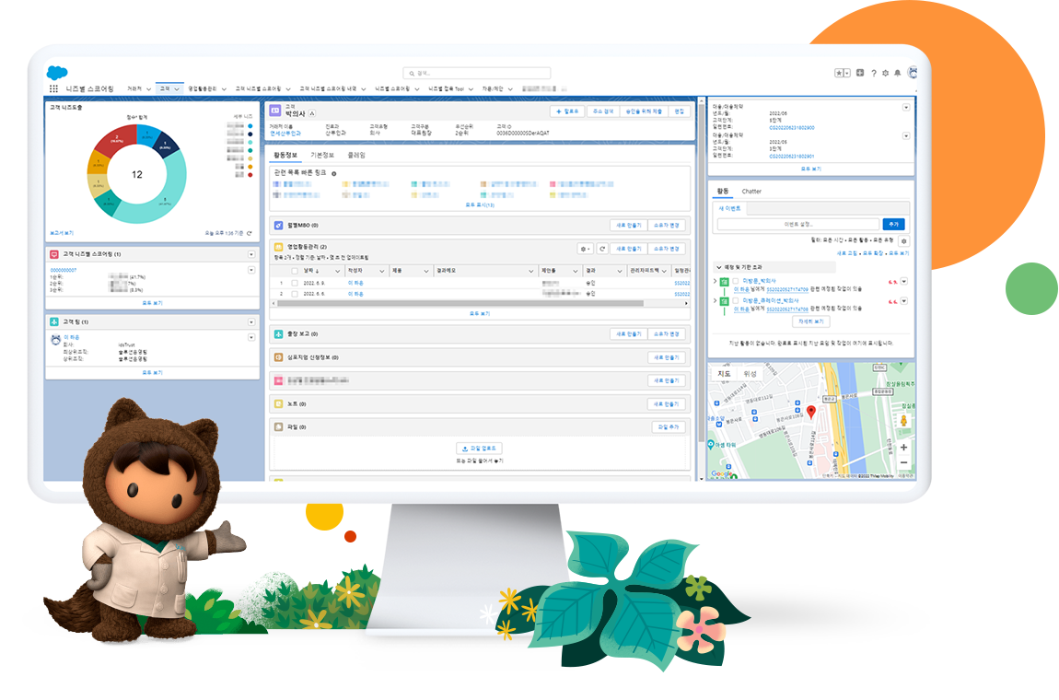
Task: Click the Street View pegman on map
Action: point(903,420)
